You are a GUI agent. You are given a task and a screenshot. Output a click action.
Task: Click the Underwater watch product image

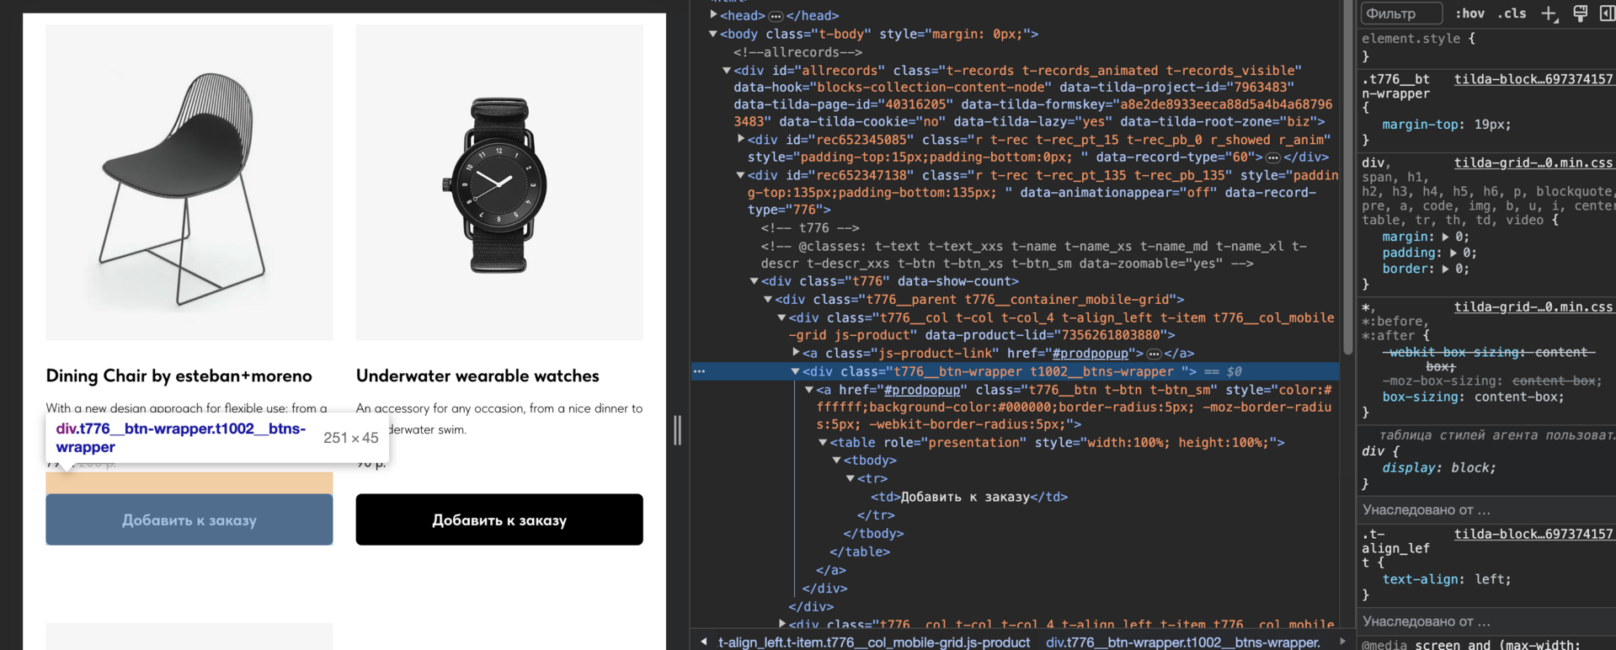499,183
